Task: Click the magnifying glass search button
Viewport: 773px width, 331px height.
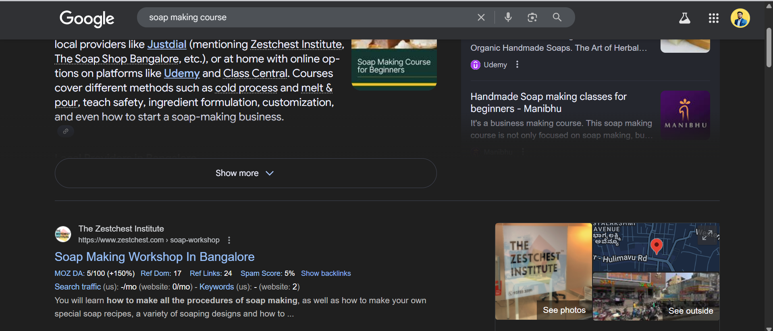Action: [x=557, y=17]
